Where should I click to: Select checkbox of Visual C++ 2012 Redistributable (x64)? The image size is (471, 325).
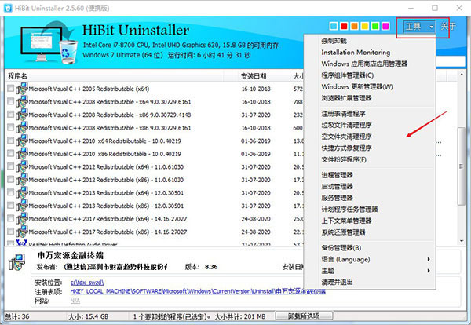coord(10,166)
